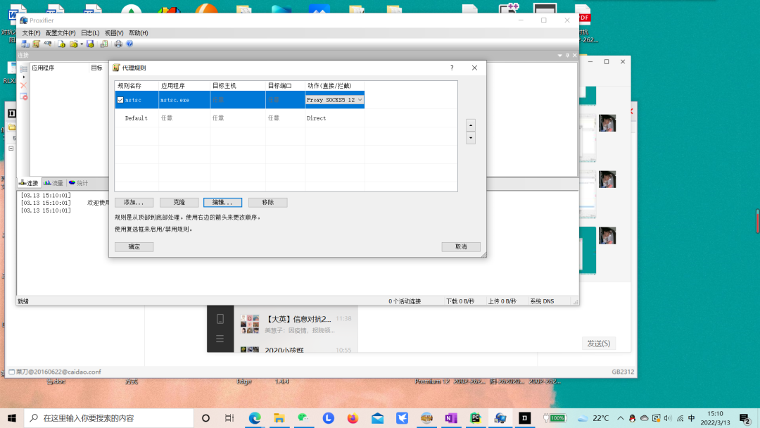
Task: Switch to the 流量 tab
Action: click(x=53, y=183)
